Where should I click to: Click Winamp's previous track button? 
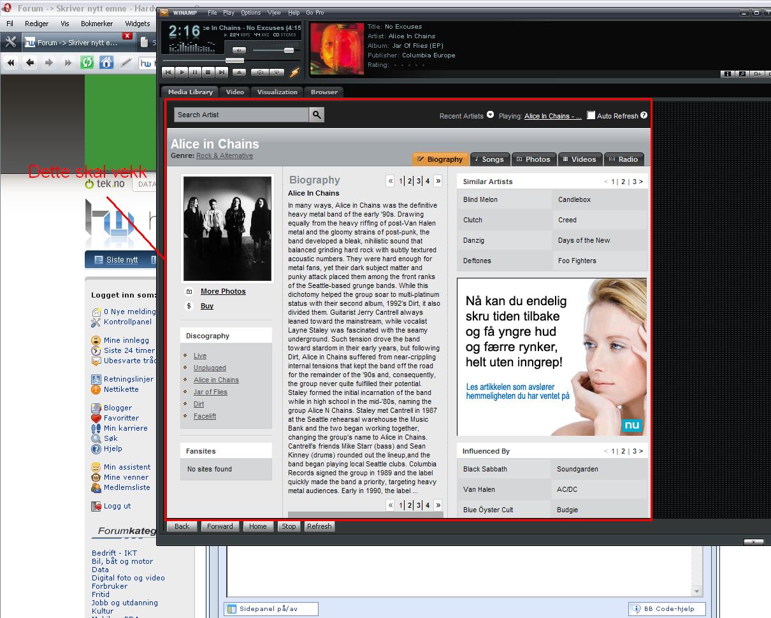coord(168,73)
